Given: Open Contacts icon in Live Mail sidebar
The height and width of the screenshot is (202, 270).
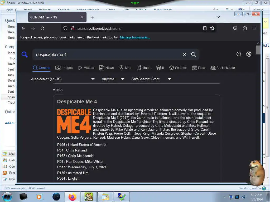Looking at the screenshot, I should (x=5, y=166).
